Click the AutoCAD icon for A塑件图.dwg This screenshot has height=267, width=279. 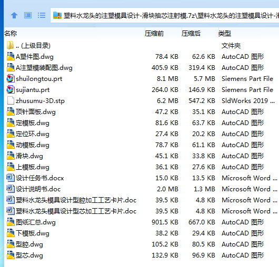tap(11, 56)
